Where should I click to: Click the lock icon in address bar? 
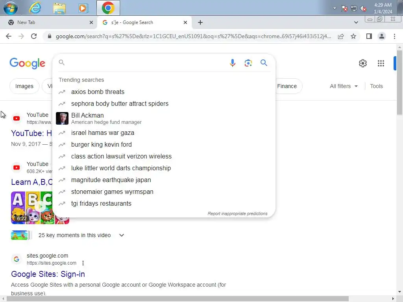(x=49, y=36)
